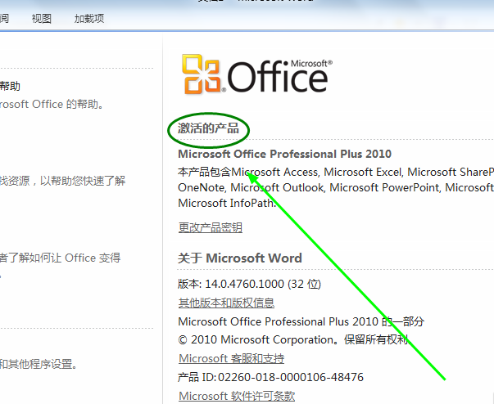Open the 其他程序设置 options entry
Image resolution: width=494 pixels, height=404 pixels.
coord(39,364)
